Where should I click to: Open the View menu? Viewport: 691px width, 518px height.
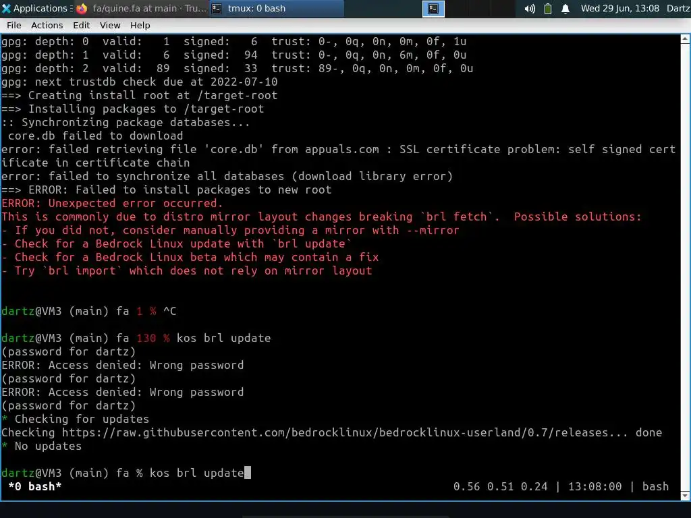(110, 25)
